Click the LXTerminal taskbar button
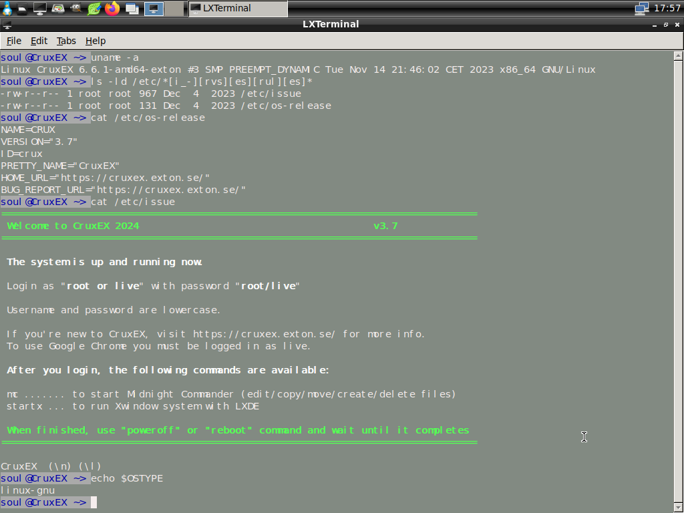684x513 pixels. pyautogui.click(x=238, y=8)
